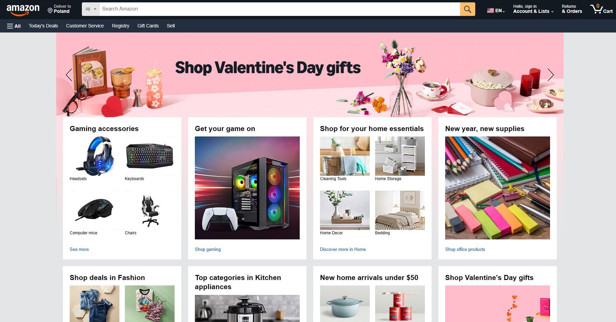Open the Bedding category thumbnail
The width and height of the screenshot is (616, 322).
tap(400, 210)
